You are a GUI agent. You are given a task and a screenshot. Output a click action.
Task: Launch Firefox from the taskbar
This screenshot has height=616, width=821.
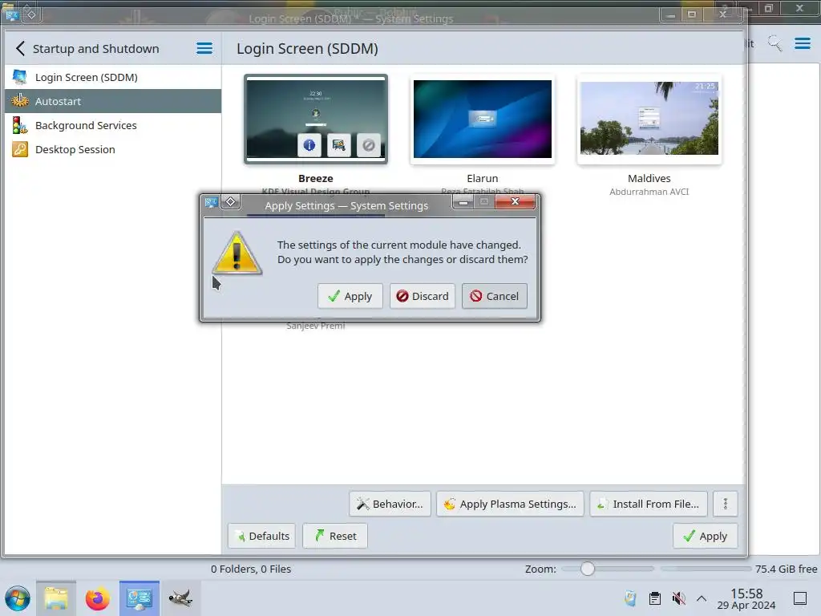click(x=97, y=598)
